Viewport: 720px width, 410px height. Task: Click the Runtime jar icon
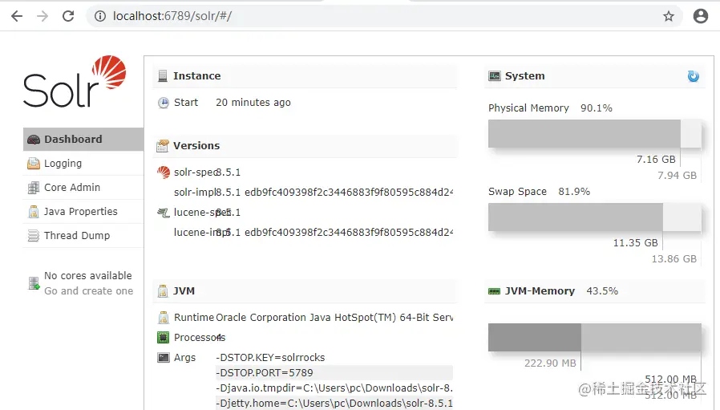click(163, 318)
